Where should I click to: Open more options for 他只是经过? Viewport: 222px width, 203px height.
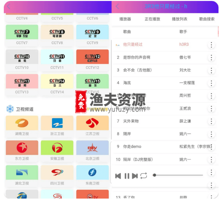212,45
